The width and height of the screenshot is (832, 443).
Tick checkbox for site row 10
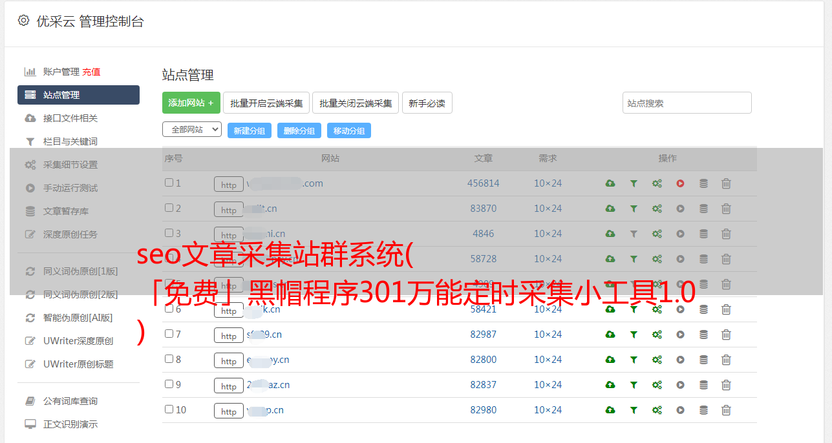169,409
